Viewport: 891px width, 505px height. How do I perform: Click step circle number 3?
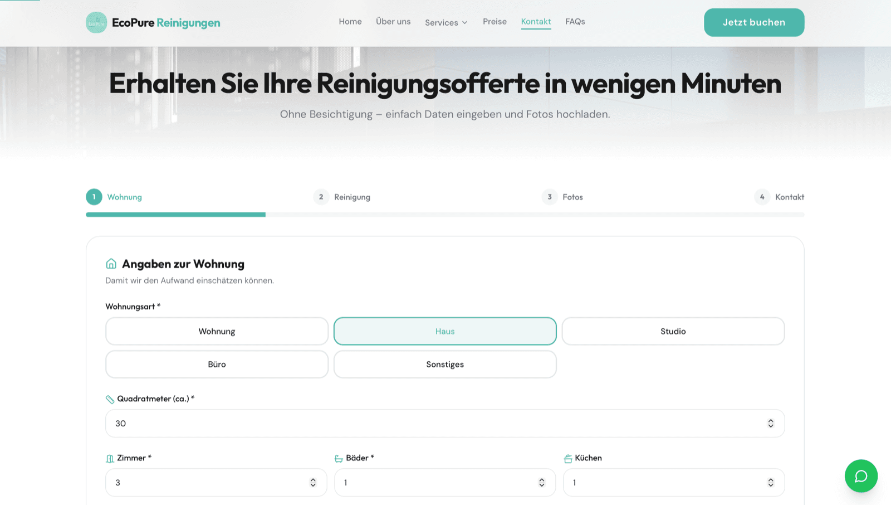[550, 197]
